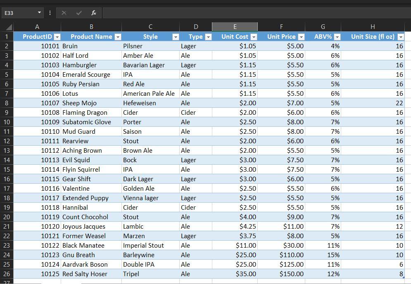Open the Name Box dropdown arrow

tap(40, 13)
